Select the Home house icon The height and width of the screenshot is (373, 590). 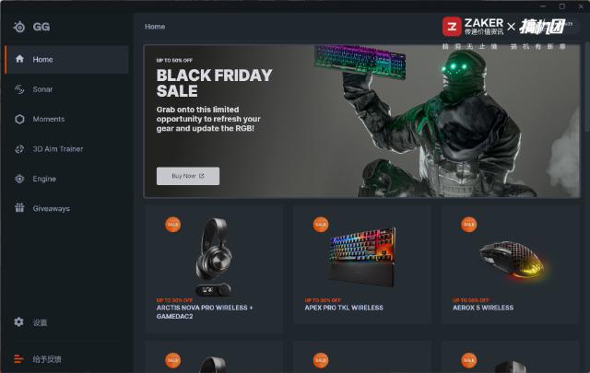coord(19,59)
